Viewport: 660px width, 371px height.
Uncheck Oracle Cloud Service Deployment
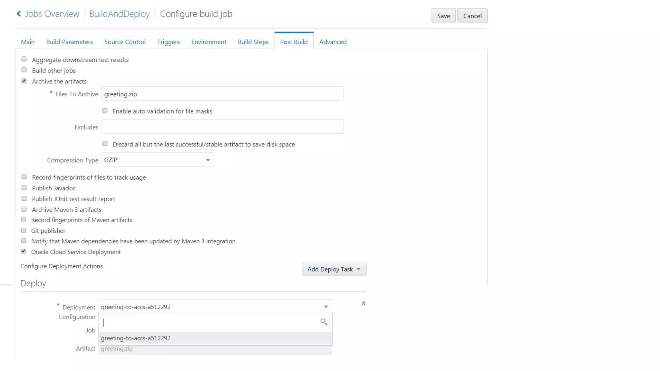coord(24,252)
